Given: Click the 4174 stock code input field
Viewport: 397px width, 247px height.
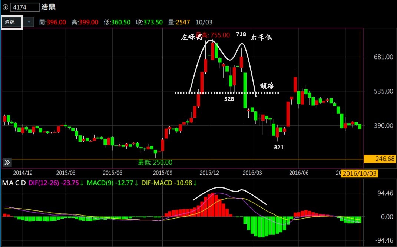Looking at the screenshot, I should pos(25,7).
